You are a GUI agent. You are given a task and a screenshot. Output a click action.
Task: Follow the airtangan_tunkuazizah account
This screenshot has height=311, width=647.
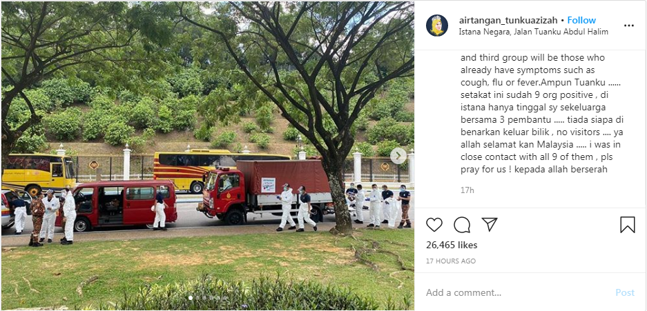click(581, 20)
